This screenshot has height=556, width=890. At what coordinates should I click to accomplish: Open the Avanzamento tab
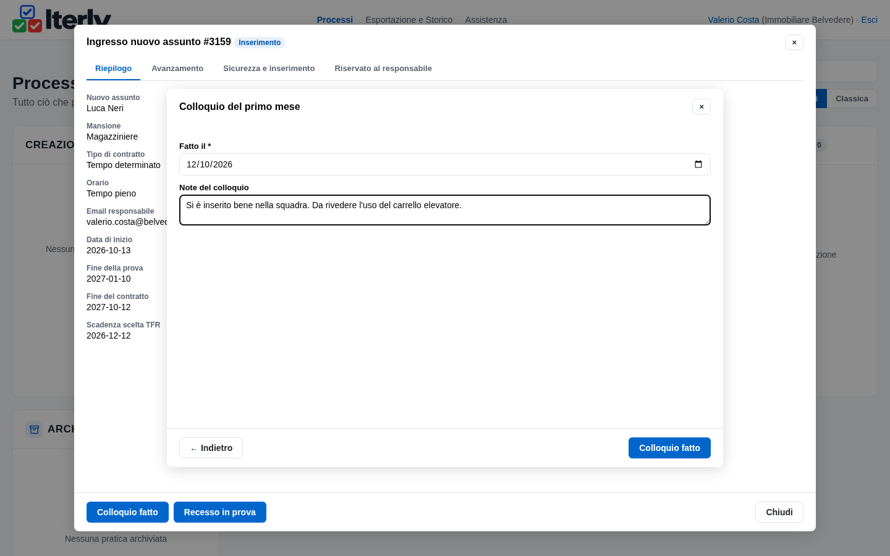click(177, 69)
